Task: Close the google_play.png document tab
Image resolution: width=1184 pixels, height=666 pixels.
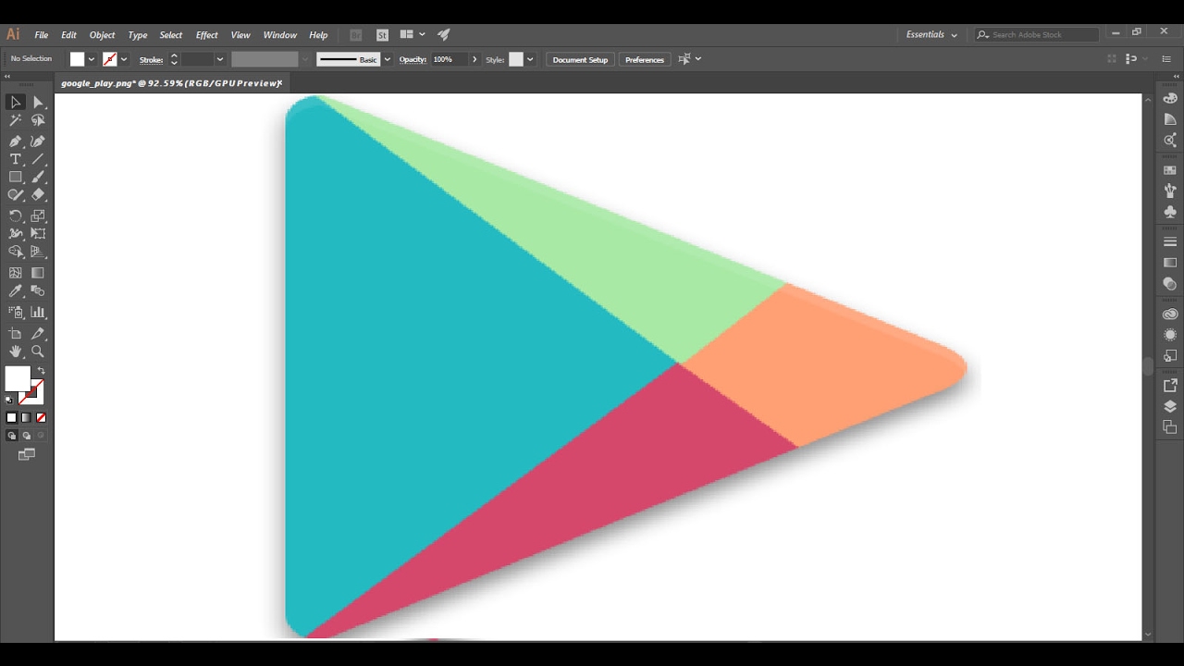Action: tap(279, 83)
